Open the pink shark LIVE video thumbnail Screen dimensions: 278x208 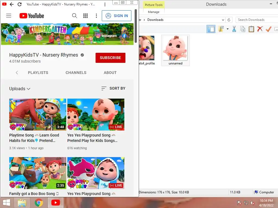coord(96,173)
